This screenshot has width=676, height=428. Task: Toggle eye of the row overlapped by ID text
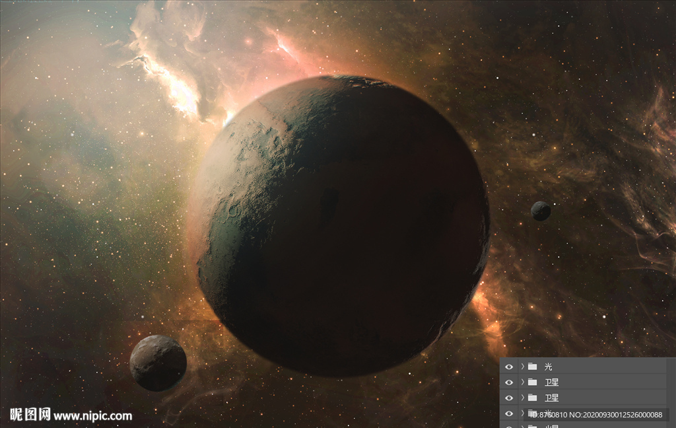(x=509, y=413)
